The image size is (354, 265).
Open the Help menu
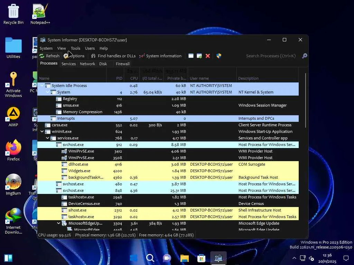(x=104, y=48)
